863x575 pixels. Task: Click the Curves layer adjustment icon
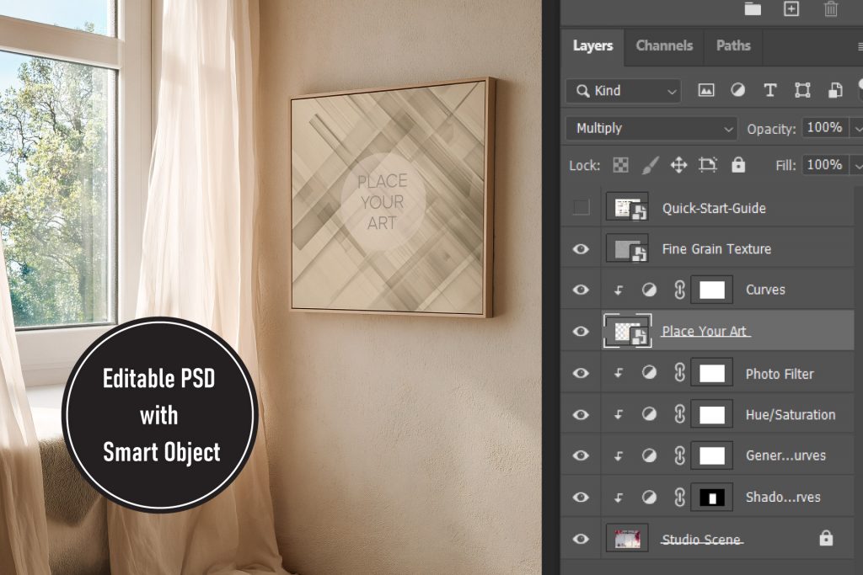pyautogui.click(x=650, y=290)
